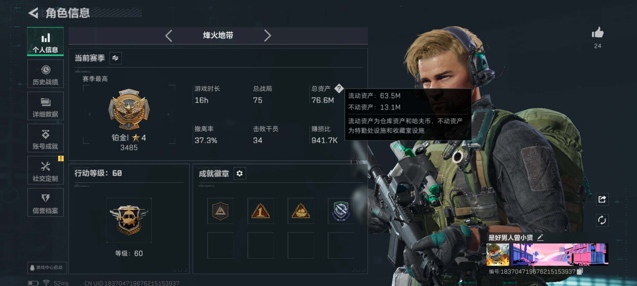Switch to the next game mode with the right chevron
The width and height of the screenshot is (637, 286).
268,35
